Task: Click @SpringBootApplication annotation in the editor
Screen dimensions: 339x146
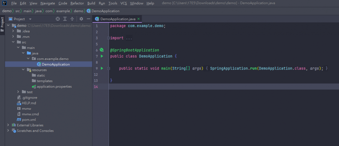Action: tap(134, 50)
